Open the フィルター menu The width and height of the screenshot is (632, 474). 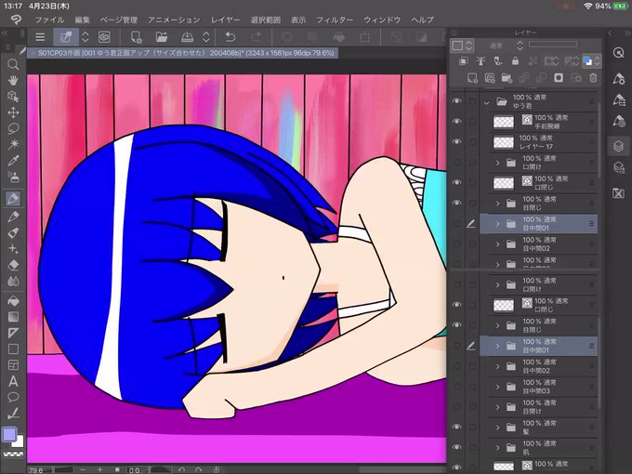[x=335, y=20]
